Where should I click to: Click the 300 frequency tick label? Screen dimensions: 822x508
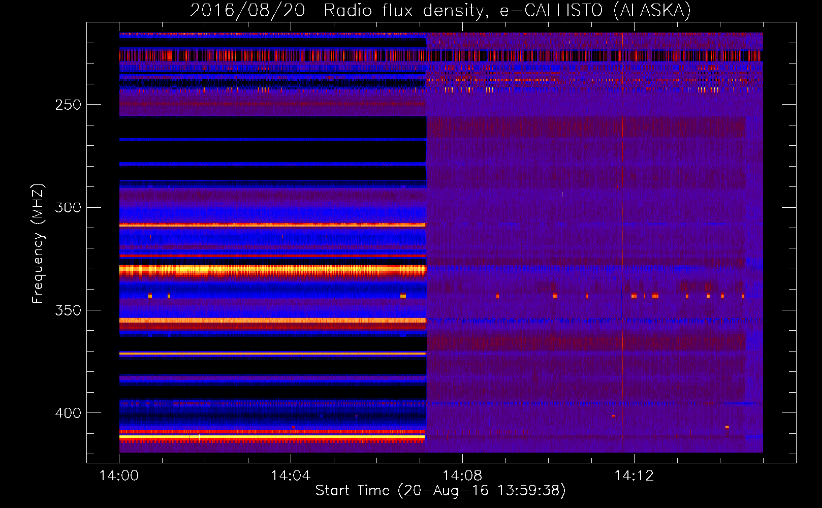[x=68, y=207]
